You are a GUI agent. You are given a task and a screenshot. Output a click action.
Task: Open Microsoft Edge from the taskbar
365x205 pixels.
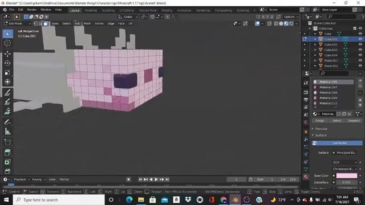129,200
